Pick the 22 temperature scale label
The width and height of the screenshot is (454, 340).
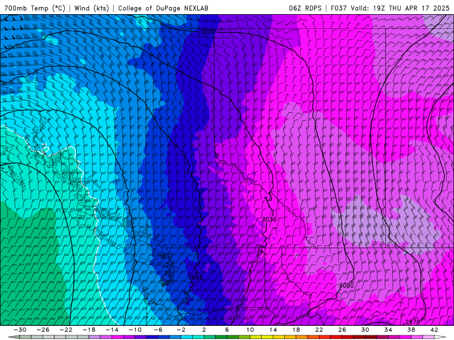319,330
